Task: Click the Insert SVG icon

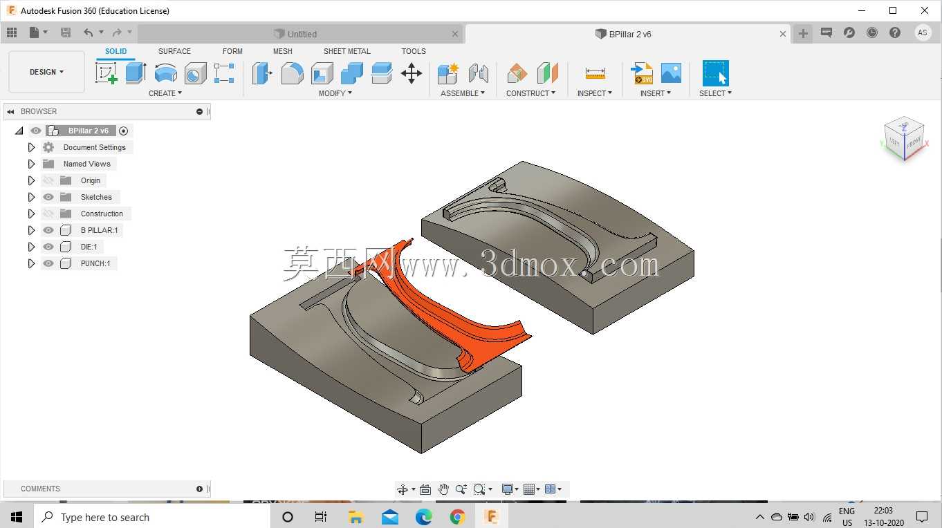Action: point(642,73)
